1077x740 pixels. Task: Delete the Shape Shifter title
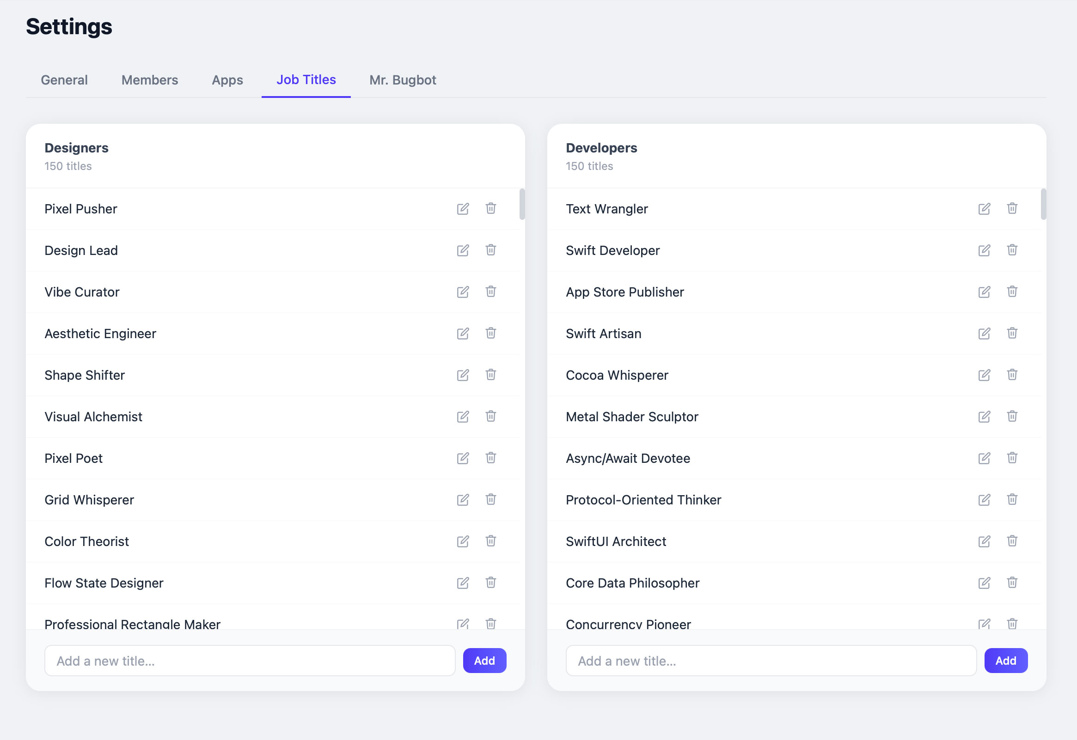[490, 375]
